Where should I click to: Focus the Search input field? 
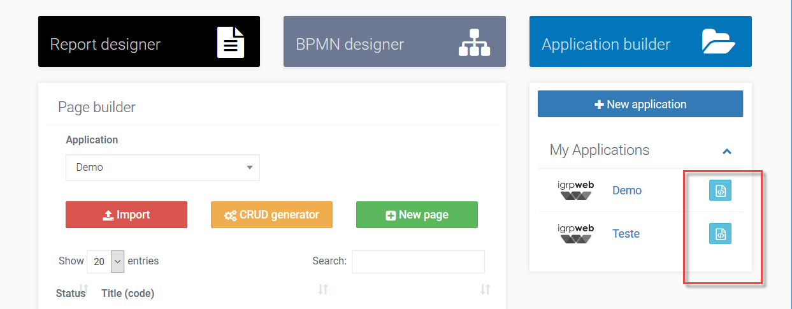tap(418, 261)
